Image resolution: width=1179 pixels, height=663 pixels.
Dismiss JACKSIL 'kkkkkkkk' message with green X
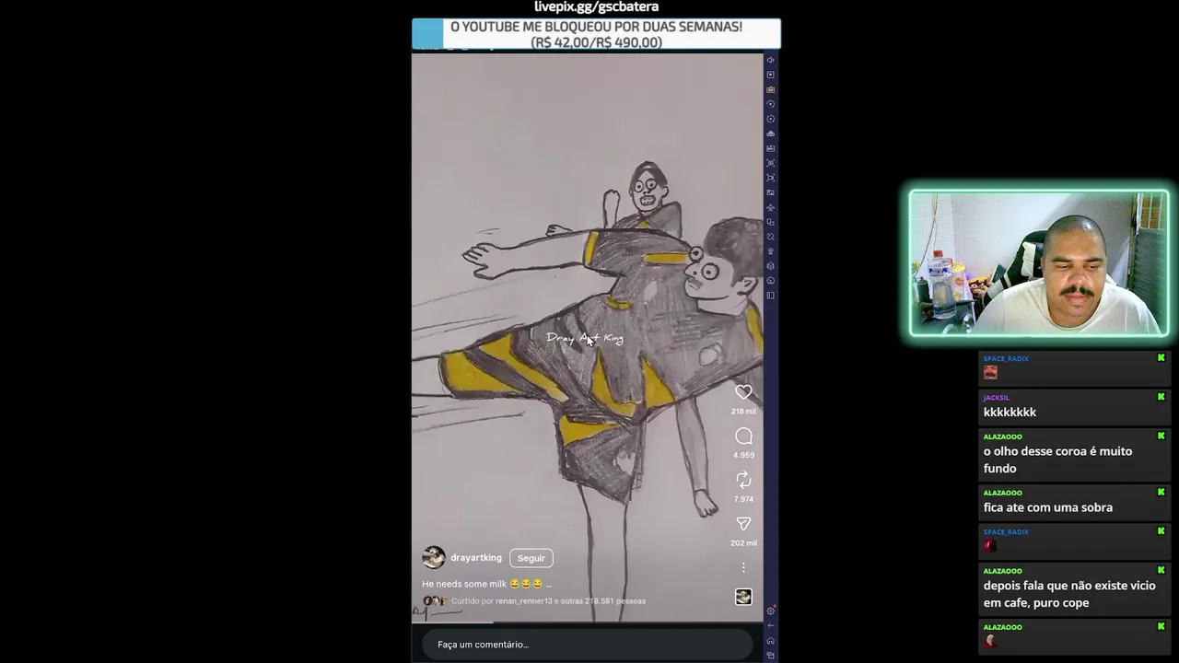point(1161,397)
